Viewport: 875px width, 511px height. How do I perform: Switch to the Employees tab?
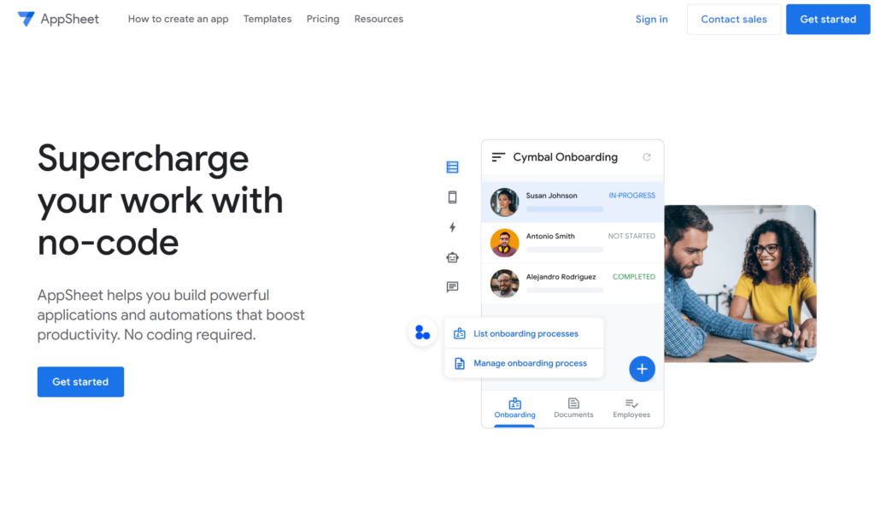pos(631,408)
